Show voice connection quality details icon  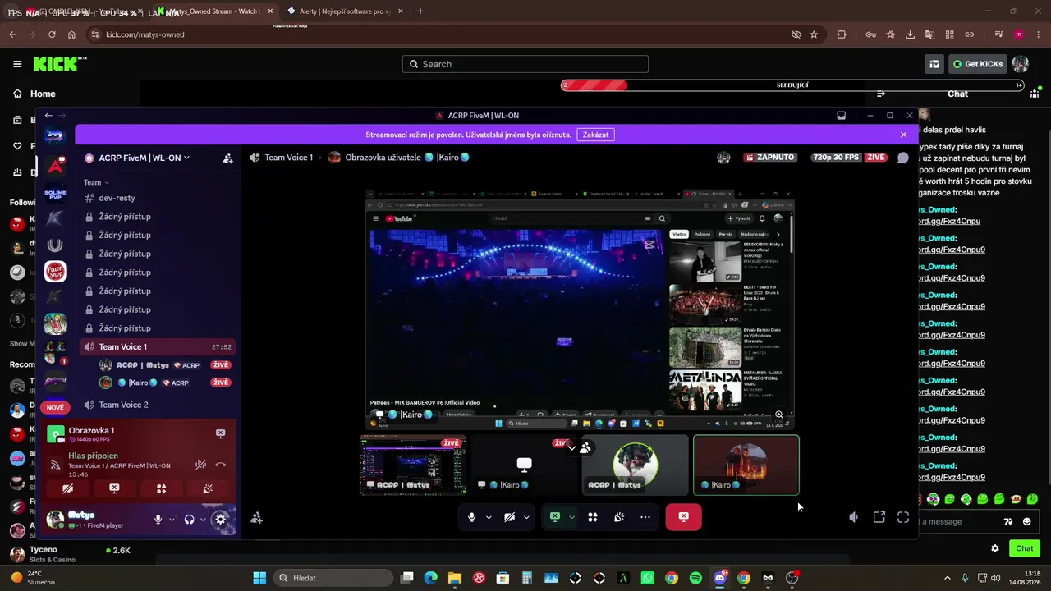click(x=56, y=465)
